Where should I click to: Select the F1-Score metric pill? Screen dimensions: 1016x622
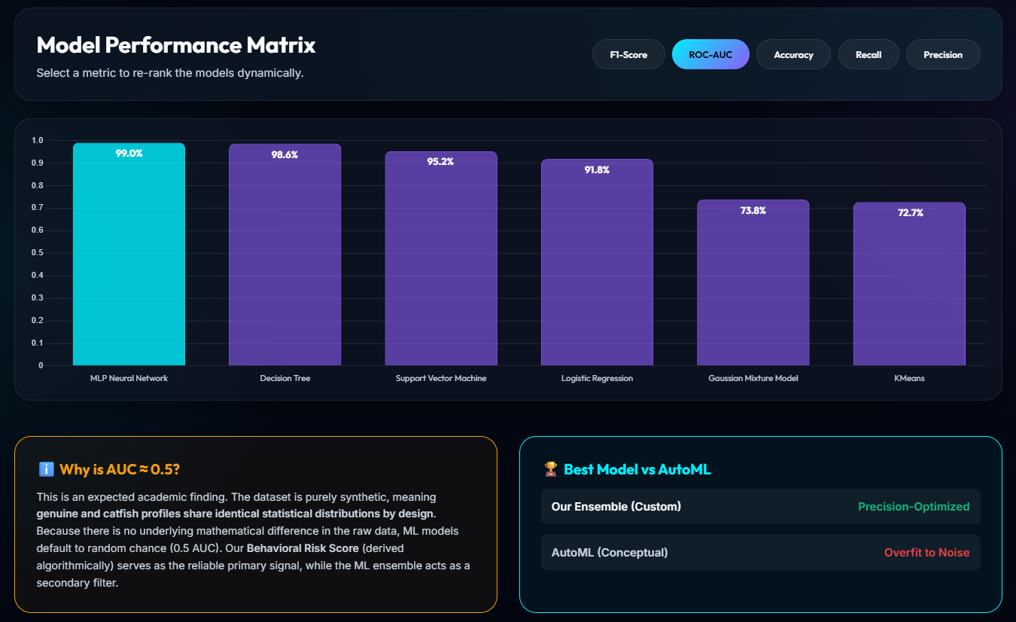point(628,54)
